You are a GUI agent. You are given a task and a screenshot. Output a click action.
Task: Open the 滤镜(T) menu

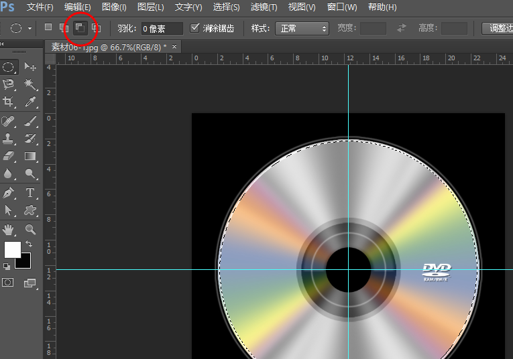tap(264, 7)
